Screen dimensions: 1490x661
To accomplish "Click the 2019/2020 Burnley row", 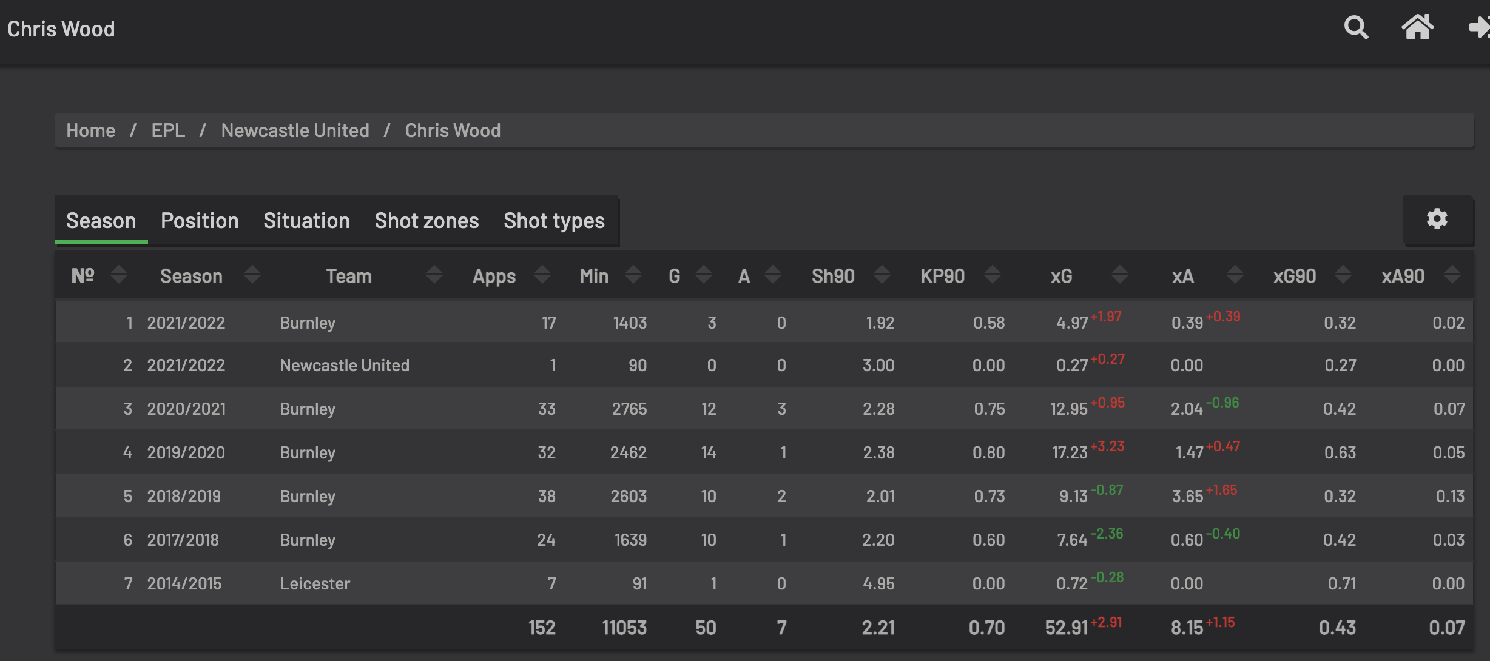I will [x=307, y=452].
